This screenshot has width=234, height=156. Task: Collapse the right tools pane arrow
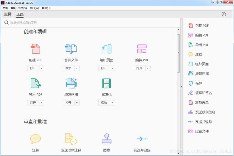coord(181,87)
